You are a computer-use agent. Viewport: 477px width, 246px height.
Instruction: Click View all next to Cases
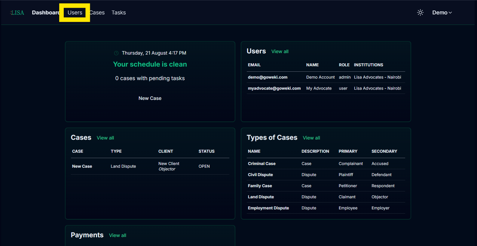[105, 138]
